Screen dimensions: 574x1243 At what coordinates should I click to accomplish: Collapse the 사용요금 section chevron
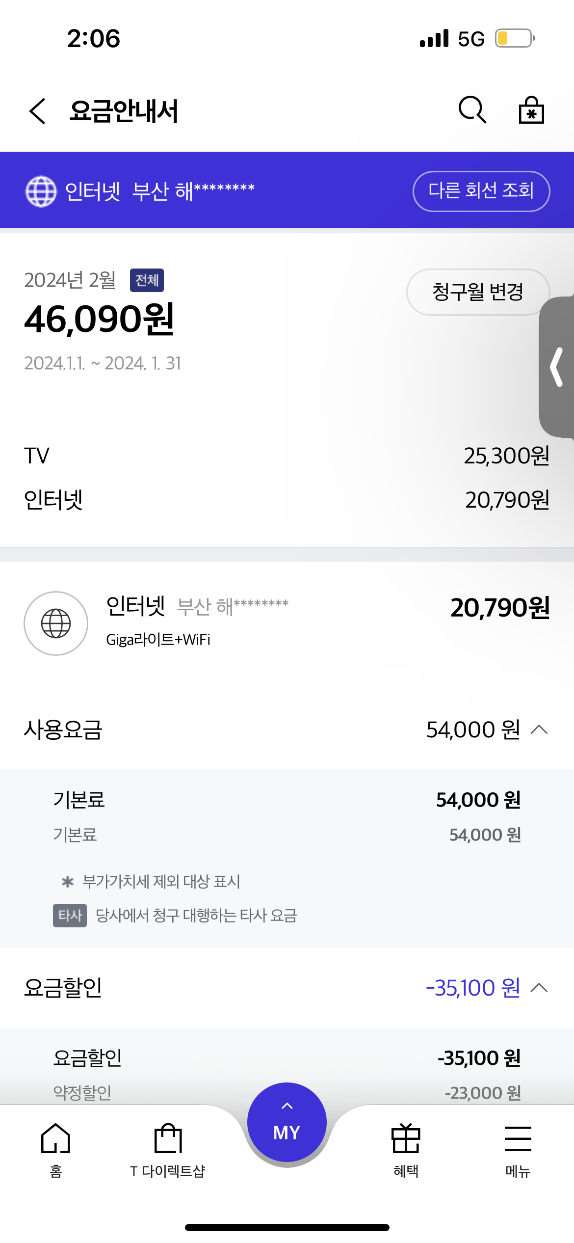539,730
